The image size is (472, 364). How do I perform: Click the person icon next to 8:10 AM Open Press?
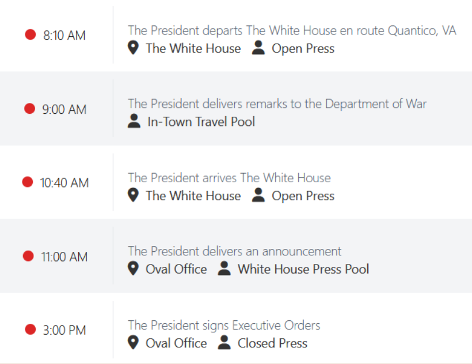click(258, 48)
